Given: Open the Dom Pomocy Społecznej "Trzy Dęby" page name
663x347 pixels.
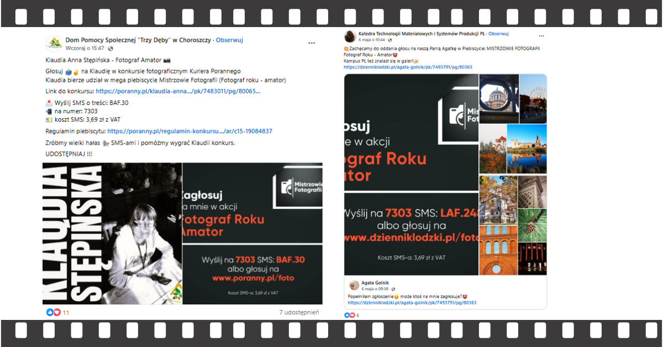Looking at the screenshot, I should 138,40.
